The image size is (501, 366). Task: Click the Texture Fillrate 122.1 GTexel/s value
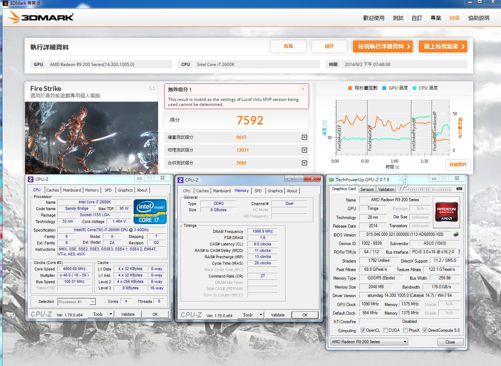click(x=442, y=269)
